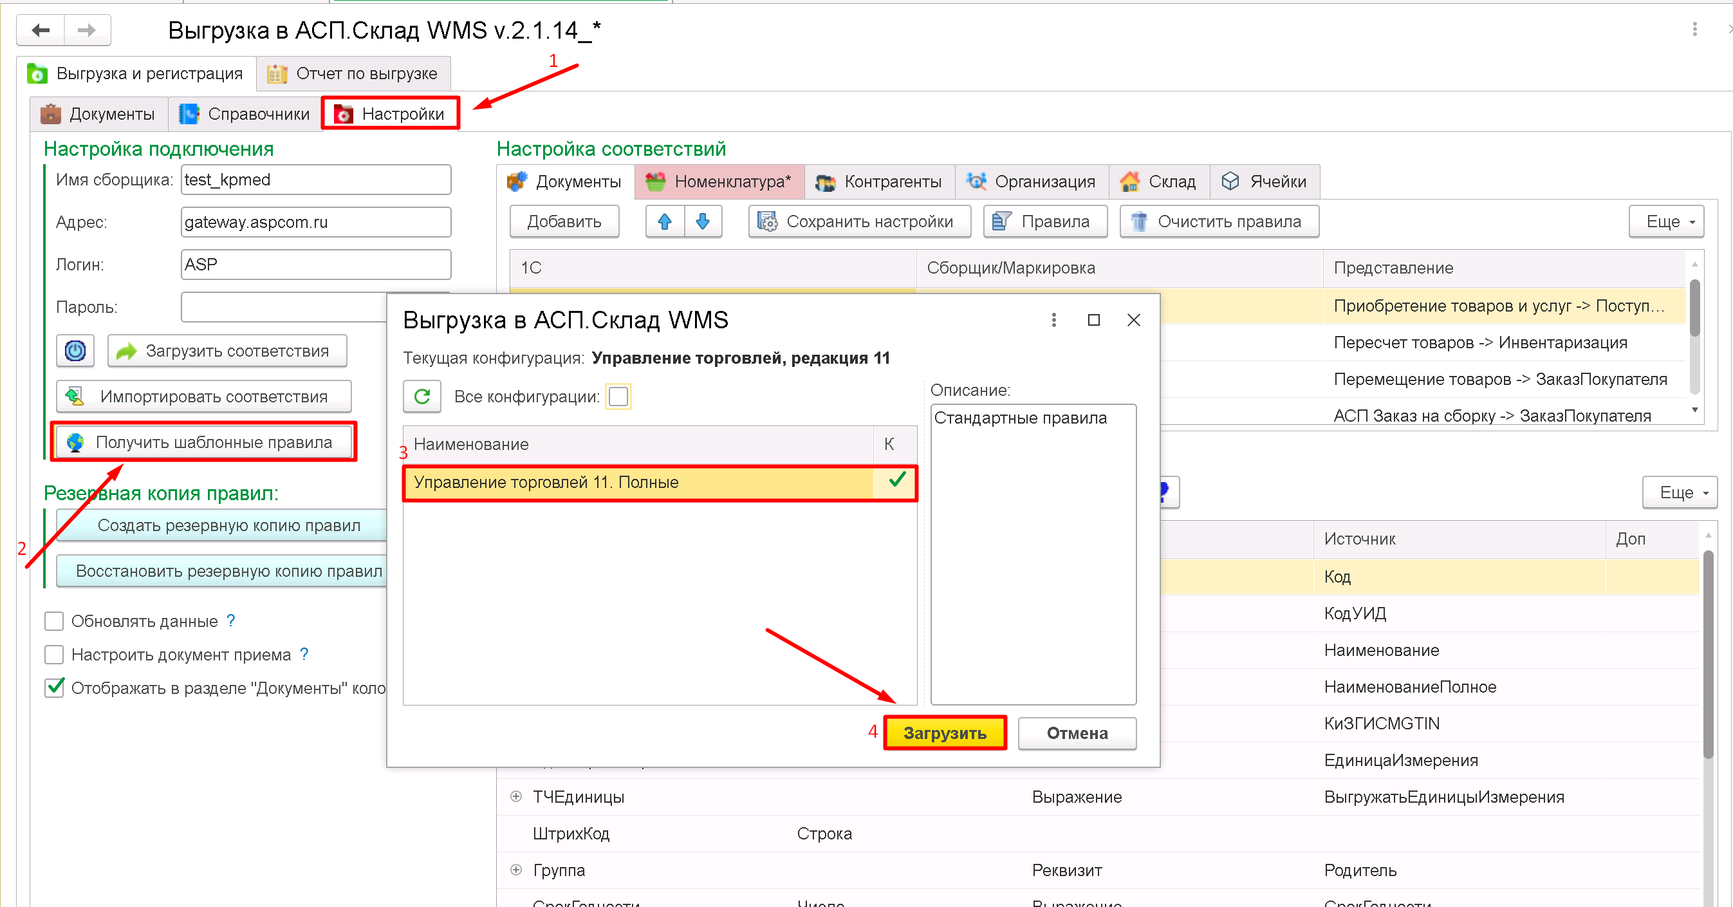Click the back navigation arrow
1733x907 pixels.
pyautogui.click(x=41, y=30)
